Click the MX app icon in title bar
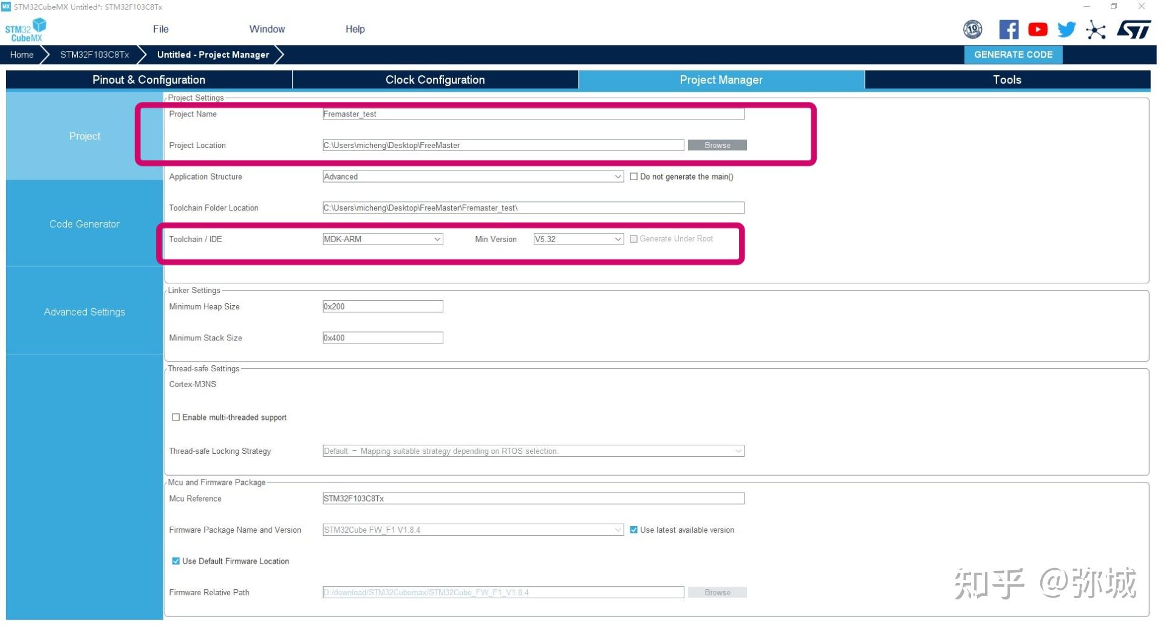 [x=6, y=6]
